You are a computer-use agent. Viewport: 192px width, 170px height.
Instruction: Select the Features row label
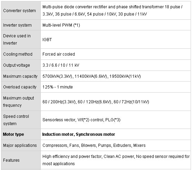click(11, 160)
